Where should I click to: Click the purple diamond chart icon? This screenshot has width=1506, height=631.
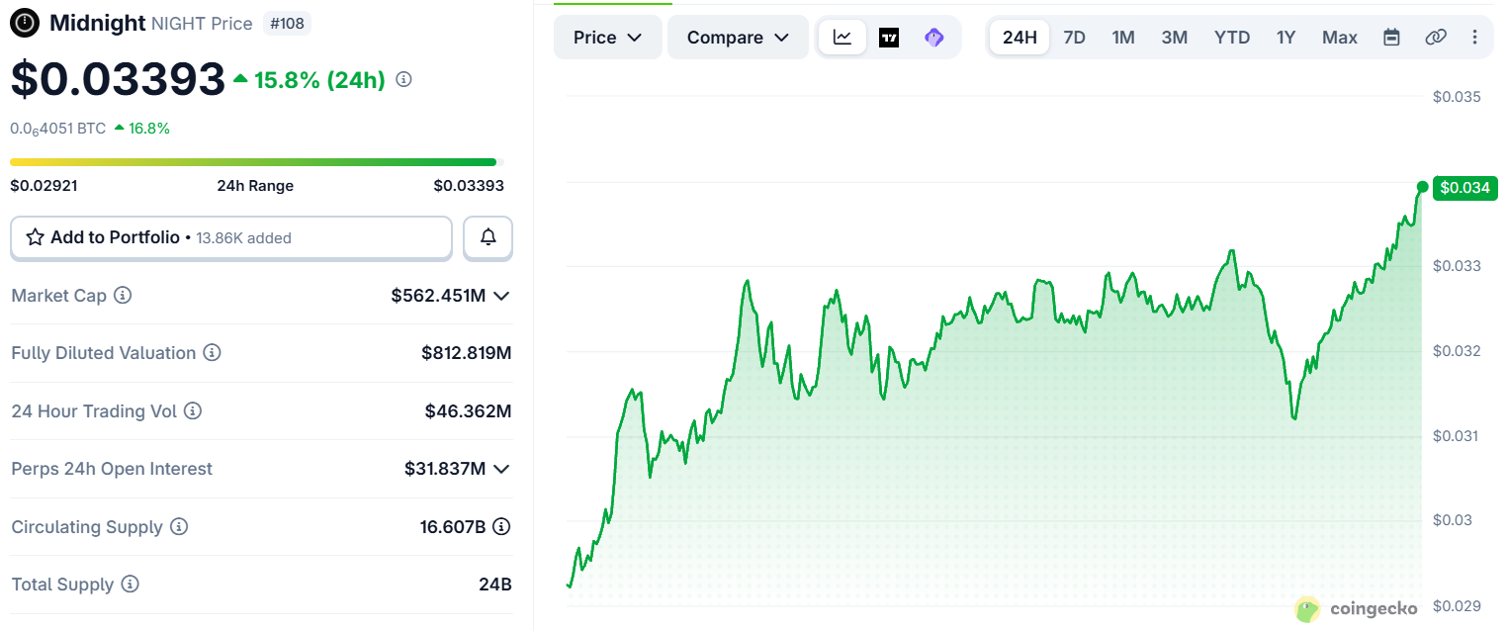pyautogui.click(x=934, y=38)
